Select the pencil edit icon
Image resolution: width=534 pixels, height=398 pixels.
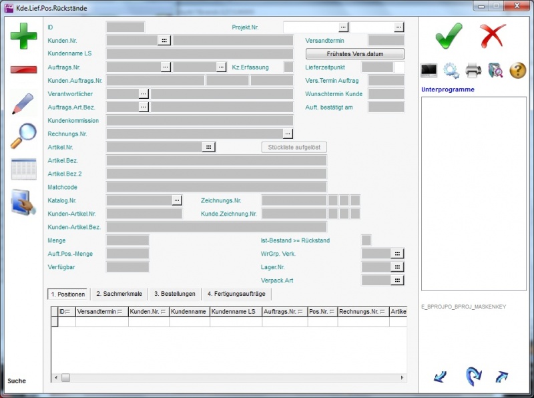[x=23, y=103]
